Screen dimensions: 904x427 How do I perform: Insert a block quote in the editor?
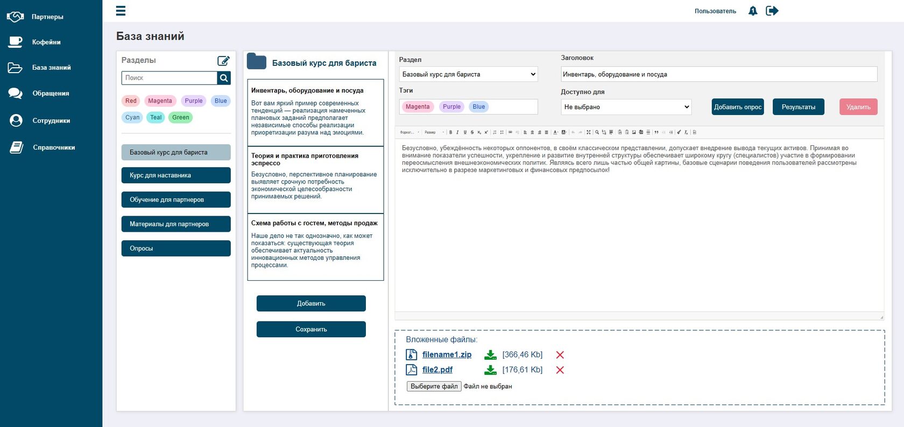click(x=656, y=132)
